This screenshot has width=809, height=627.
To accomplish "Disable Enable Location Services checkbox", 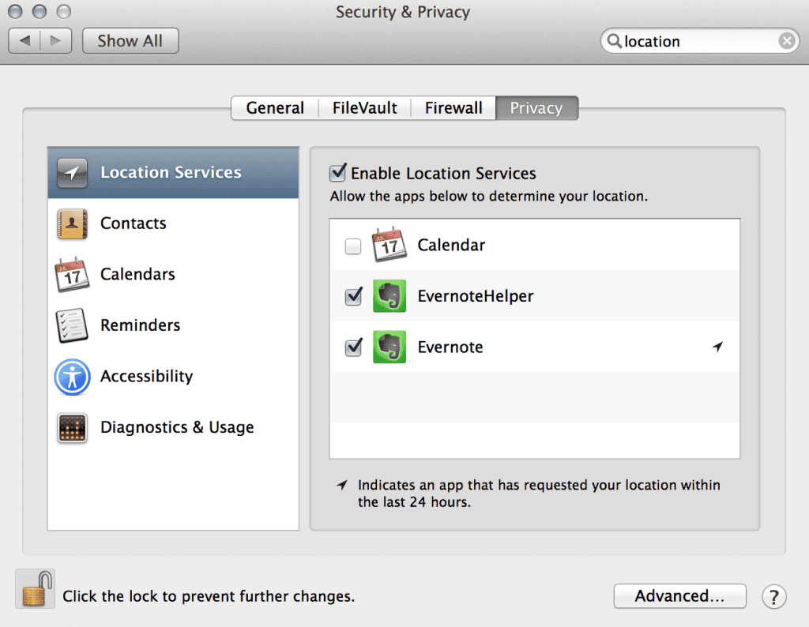I will (x=339, y=172).
